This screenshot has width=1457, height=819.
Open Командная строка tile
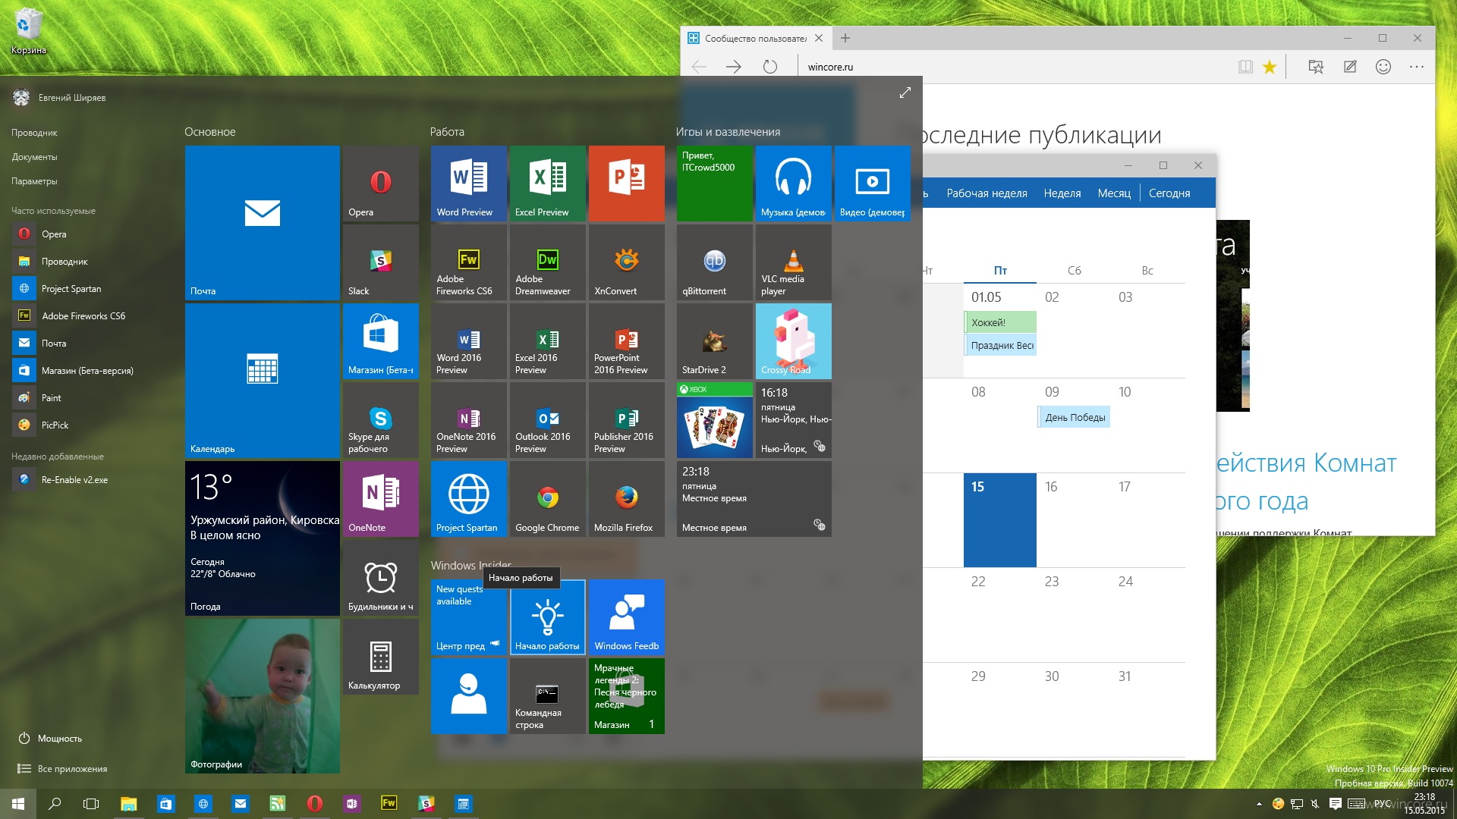click(x=547, y=696)
